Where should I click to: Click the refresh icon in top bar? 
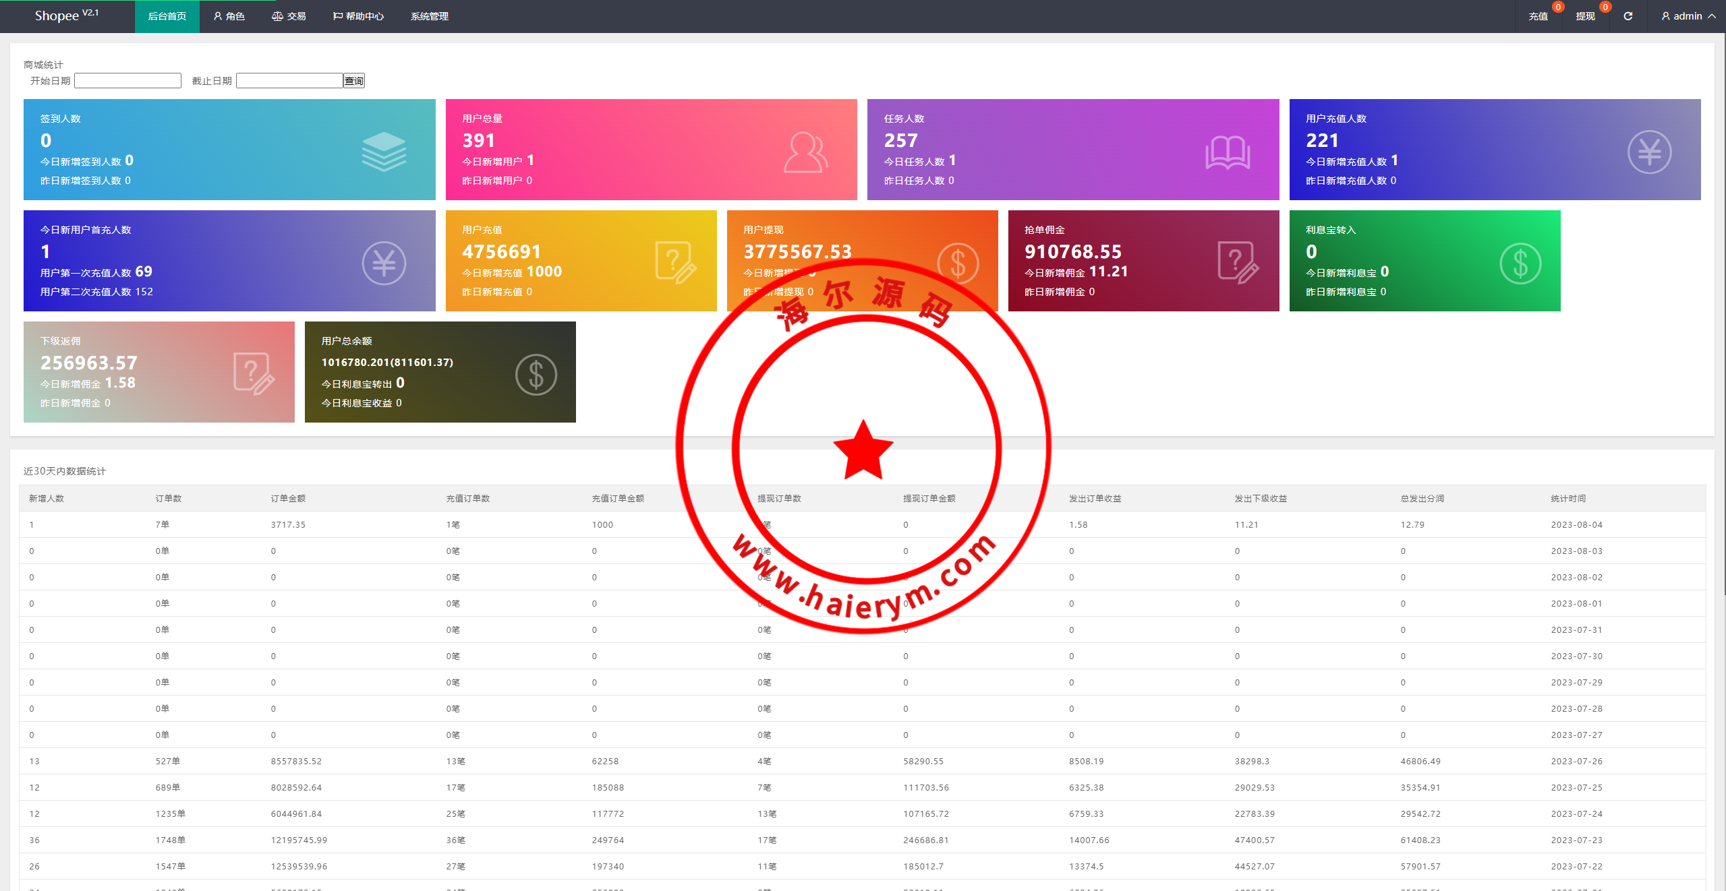pos(1628,16)
